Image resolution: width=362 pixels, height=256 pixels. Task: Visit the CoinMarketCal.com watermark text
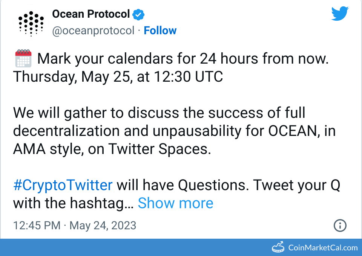pyautogui.click(x=323, y=247)
